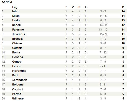Click the Brescia team name
This screenshot has height=101, width=127.
pyautogui.click(x=17, y=39)
